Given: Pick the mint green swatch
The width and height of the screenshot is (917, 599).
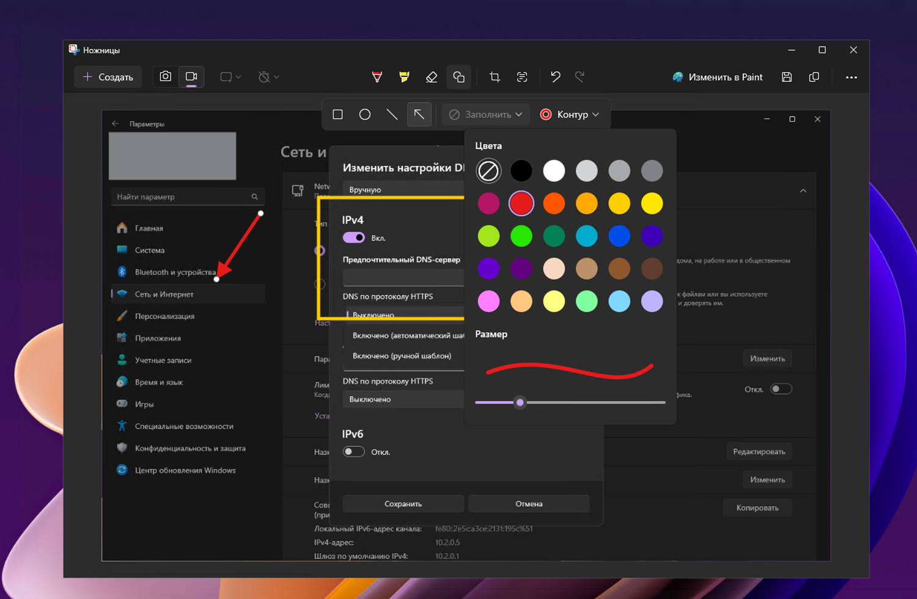Looking at the screenshot, I should coord(587,301).
